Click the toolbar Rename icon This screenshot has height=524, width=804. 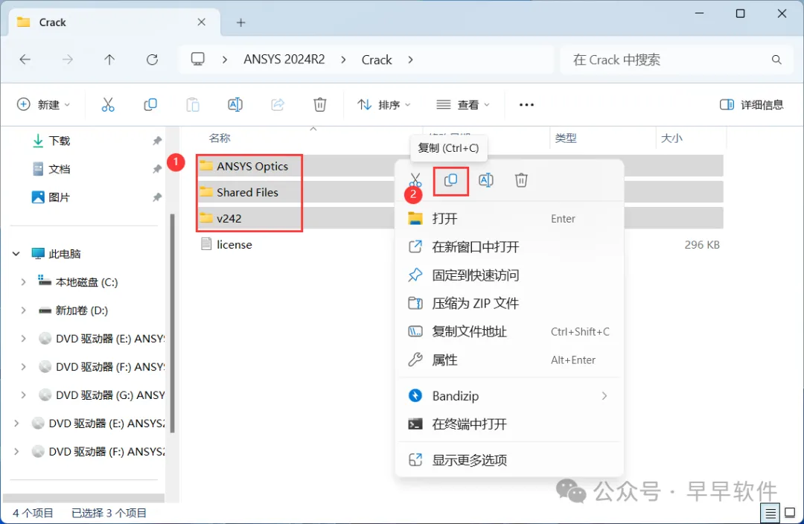pyautogui.click(x=234, y=105)
